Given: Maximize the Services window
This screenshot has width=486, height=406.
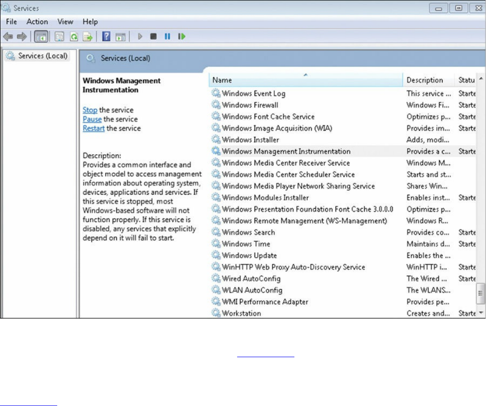Looking at the screenshot, I should [459, 8].
